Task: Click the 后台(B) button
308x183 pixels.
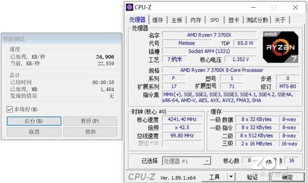Action: click(x=34, y=121)
